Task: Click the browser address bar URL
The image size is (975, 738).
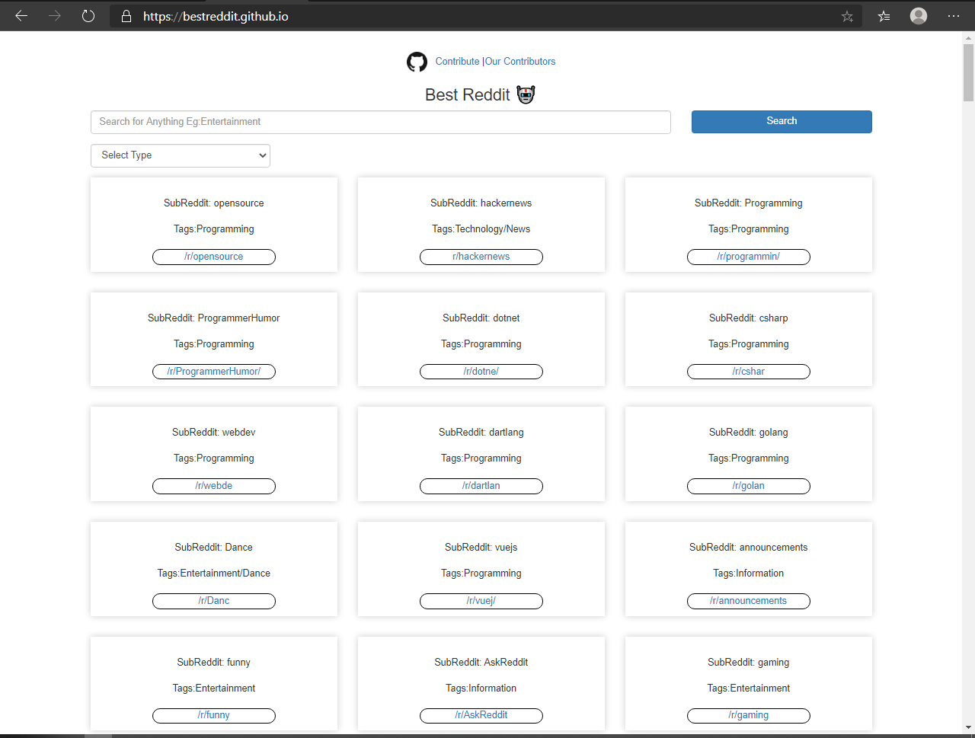Action: [x=216, y=16]
